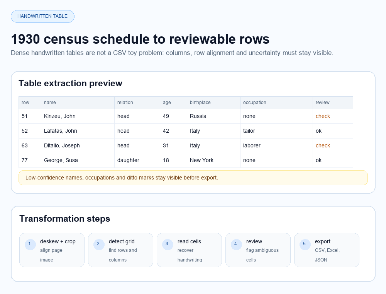Expand the birthplace column header
Image resolution: width=386 pixels, height=294 pixels.
coord(200,103)
